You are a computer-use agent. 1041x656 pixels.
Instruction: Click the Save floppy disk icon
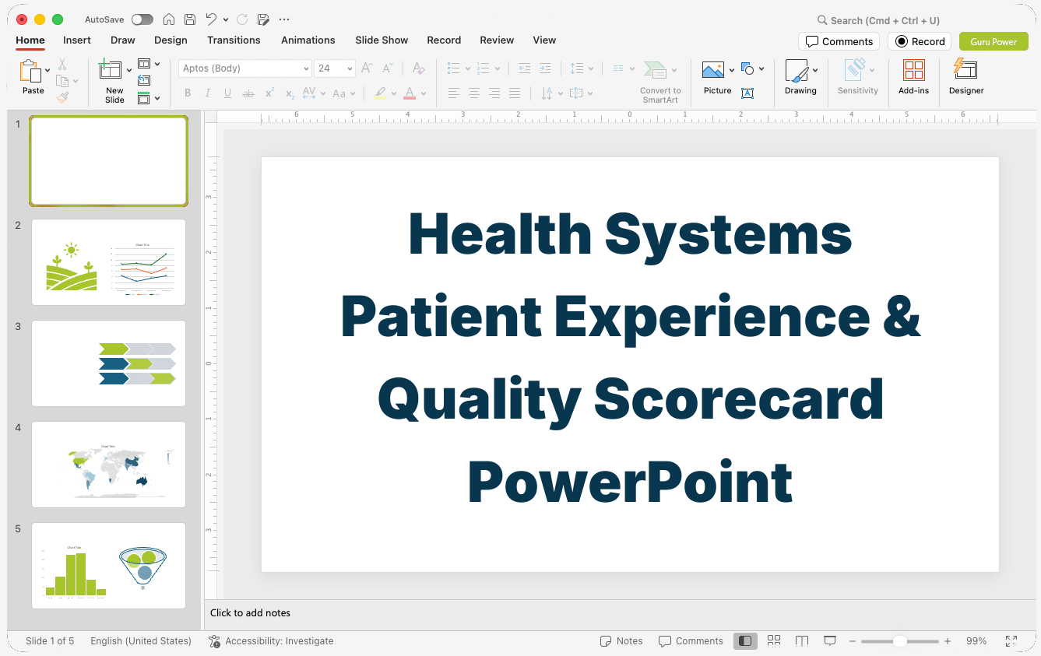(190, 19)
